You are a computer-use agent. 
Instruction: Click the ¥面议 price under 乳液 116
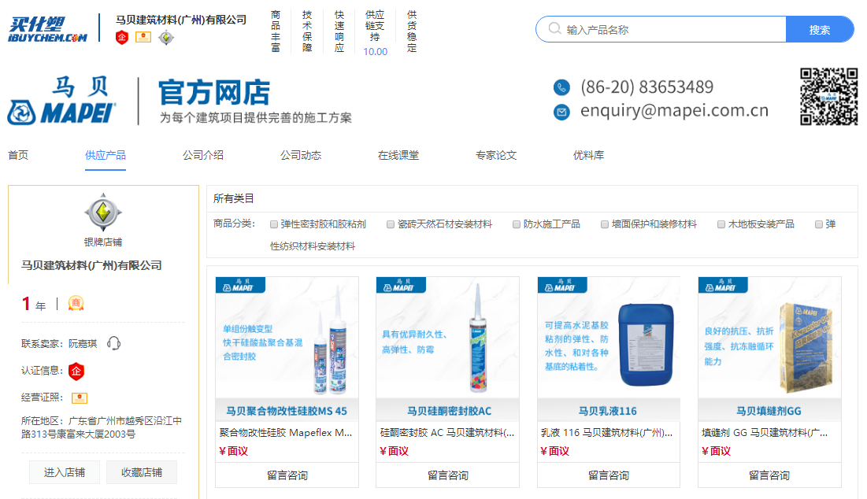[x=554, y=451]
